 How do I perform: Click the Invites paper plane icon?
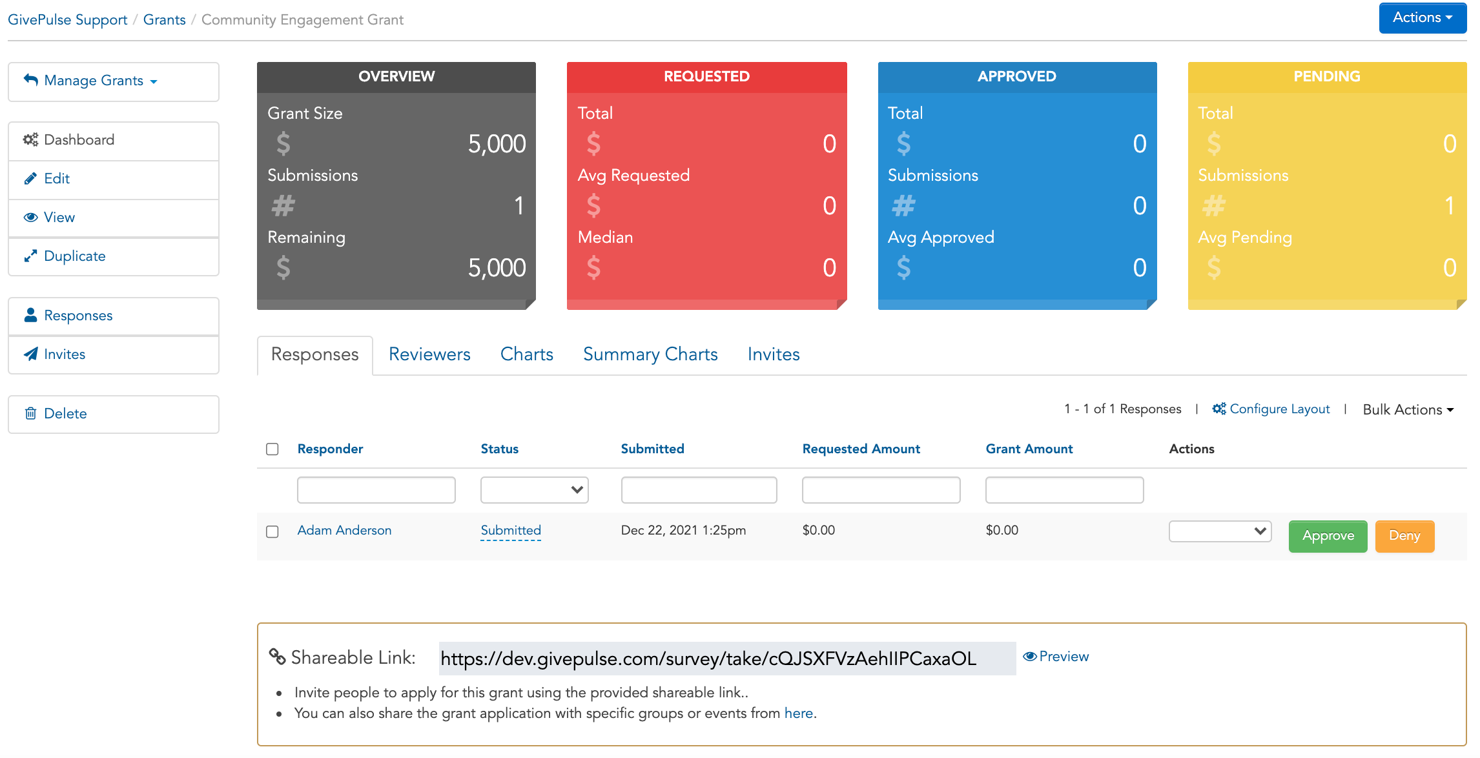click(30, 354)
